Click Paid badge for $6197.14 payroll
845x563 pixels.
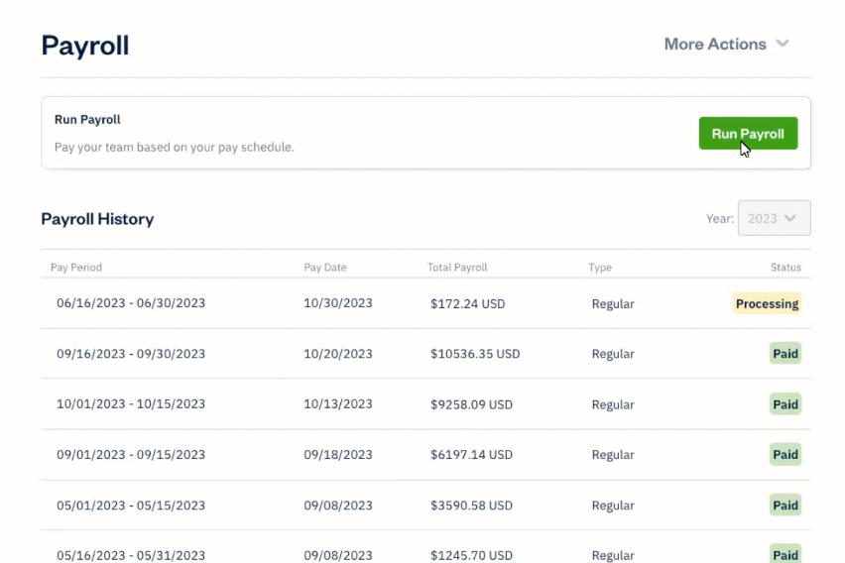pos(785,454)
